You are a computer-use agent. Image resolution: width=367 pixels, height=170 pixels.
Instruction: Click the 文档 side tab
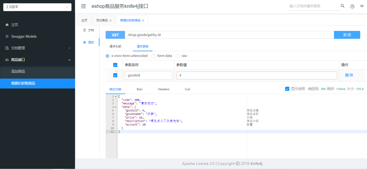coord(88,30)
